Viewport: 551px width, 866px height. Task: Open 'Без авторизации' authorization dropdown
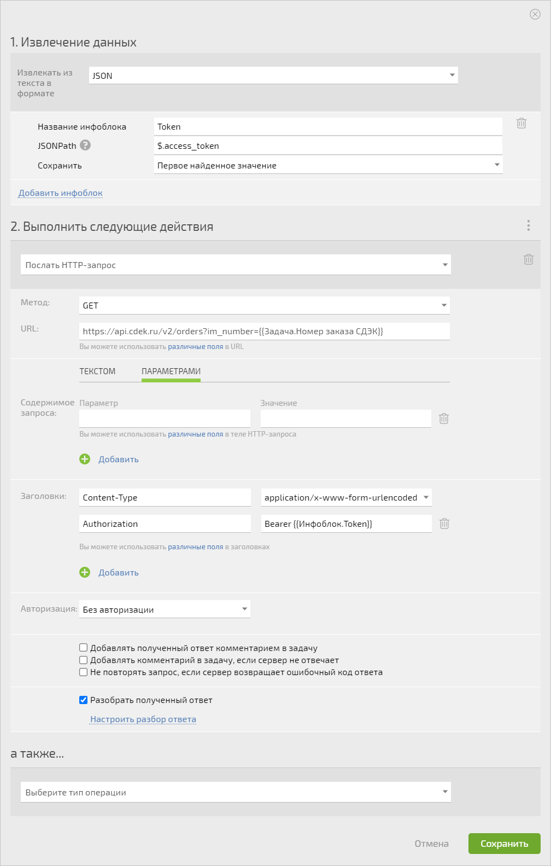[165, 609]
